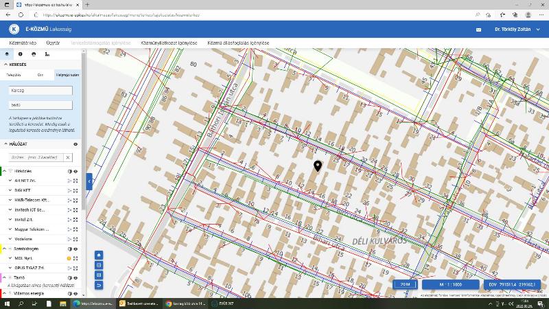Open Közműnyilatkozat igénylése menu item
The image size is (549, 309).
coord(169,43)
